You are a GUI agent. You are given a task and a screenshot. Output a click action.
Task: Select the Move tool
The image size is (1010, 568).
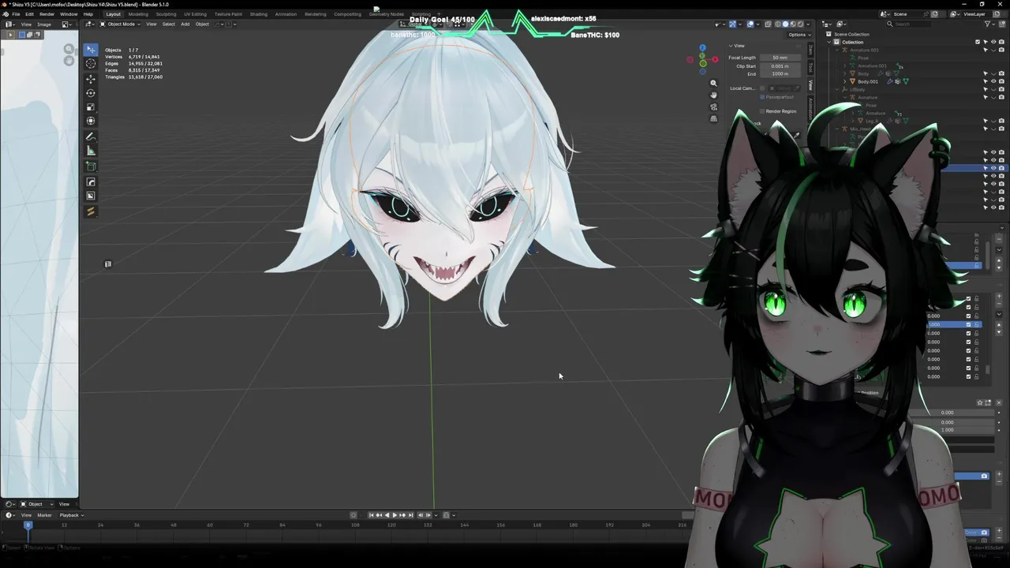point(91,79)
